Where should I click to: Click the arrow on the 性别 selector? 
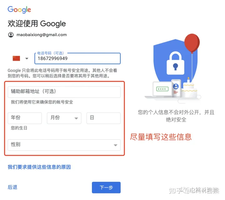(x=115, y=145)
